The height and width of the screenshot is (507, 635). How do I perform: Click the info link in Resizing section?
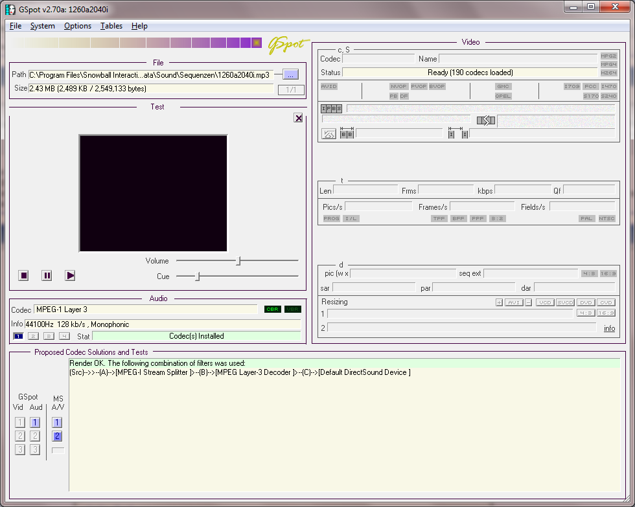(609, 328)
